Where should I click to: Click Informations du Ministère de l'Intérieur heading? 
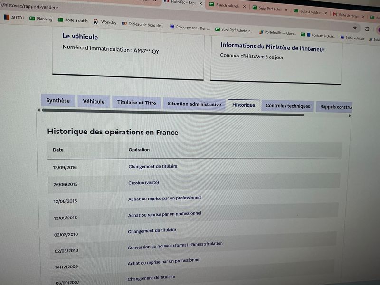(272, 47)
